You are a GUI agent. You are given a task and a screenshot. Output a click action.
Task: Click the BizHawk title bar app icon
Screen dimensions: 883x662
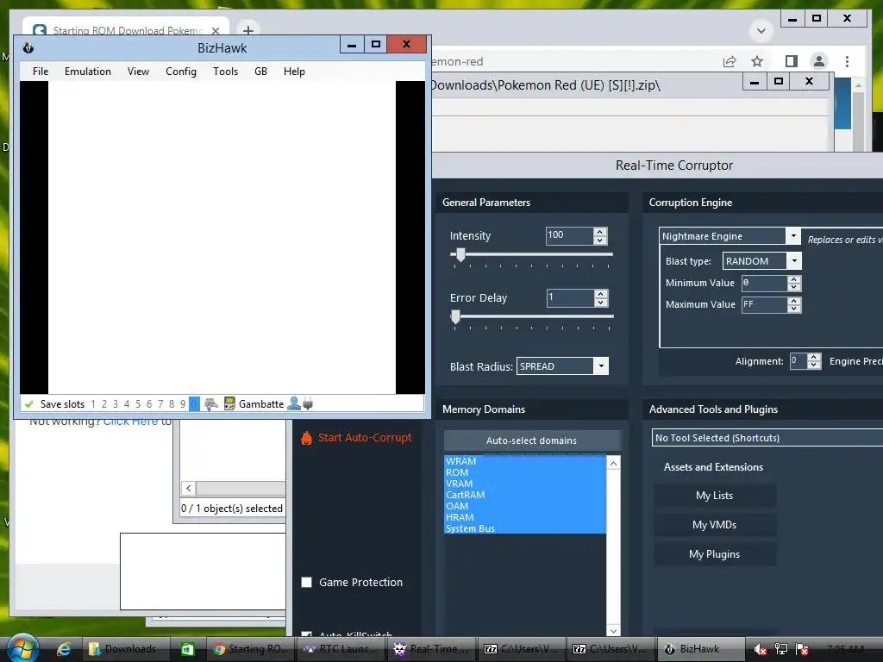pyautogui.click(x=28, y=48)
